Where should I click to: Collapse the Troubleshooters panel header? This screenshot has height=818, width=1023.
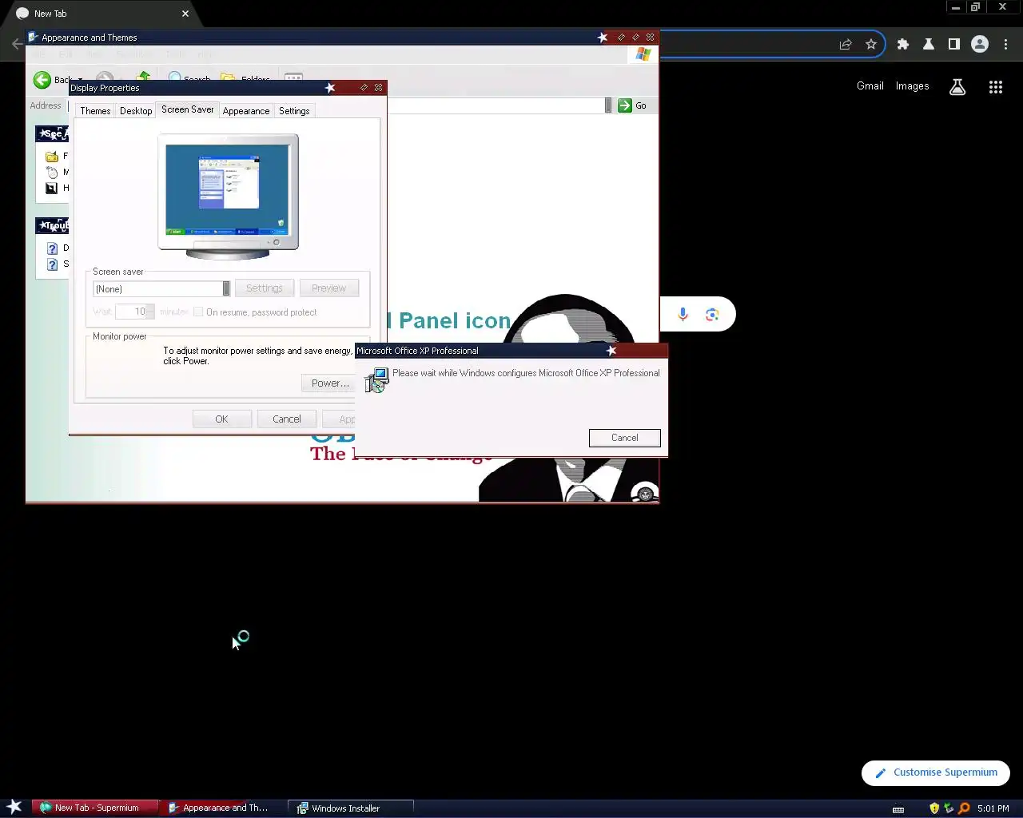click(x=52, y=225)
